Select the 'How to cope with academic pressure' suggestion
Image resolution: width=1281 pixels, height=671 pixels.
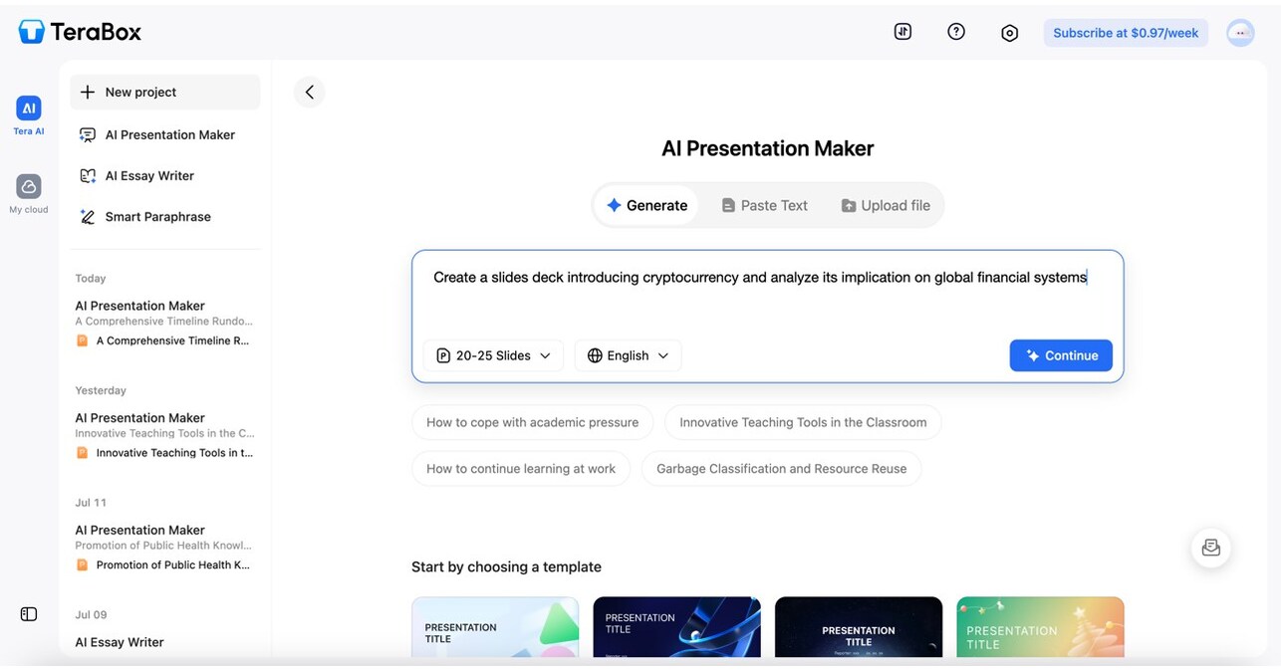pyautogui.click(x=532, y=422)
